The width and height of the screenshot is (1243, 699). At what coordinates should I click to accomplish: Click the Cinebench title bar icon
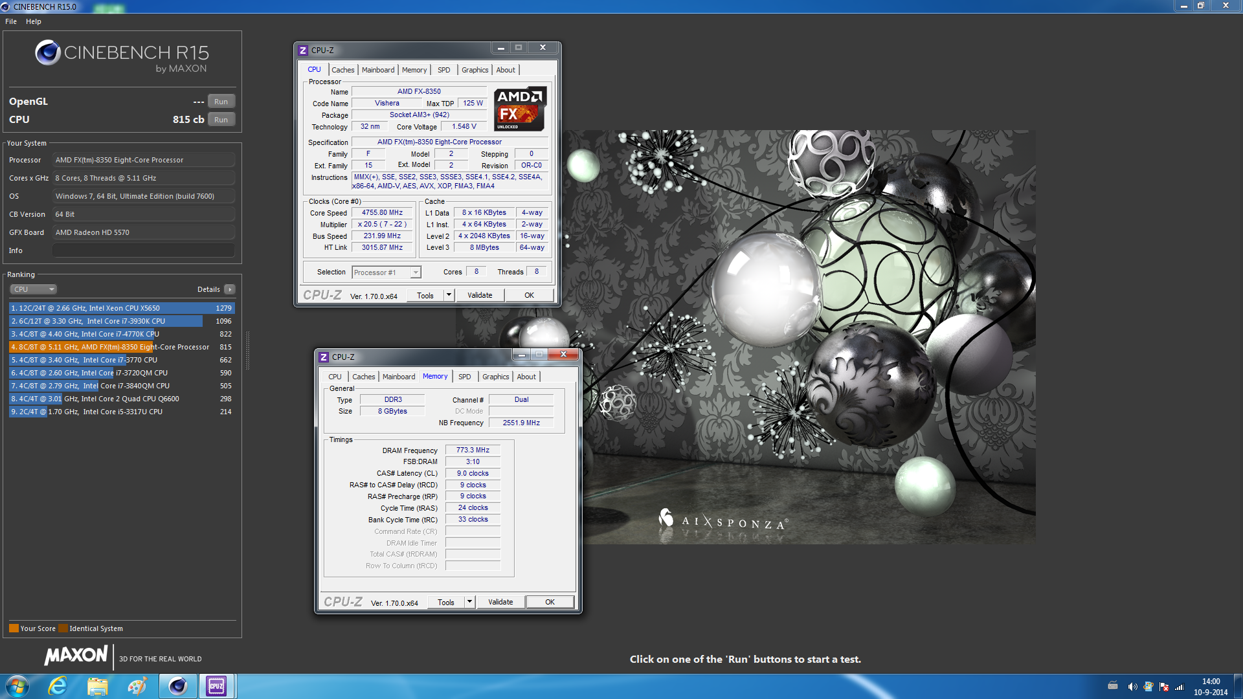6,6
